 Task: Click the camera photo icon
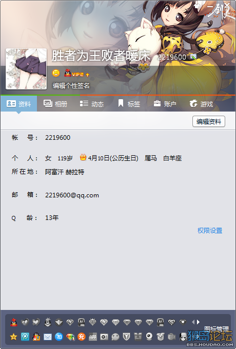pyautogui.click(x=104, y=337)
